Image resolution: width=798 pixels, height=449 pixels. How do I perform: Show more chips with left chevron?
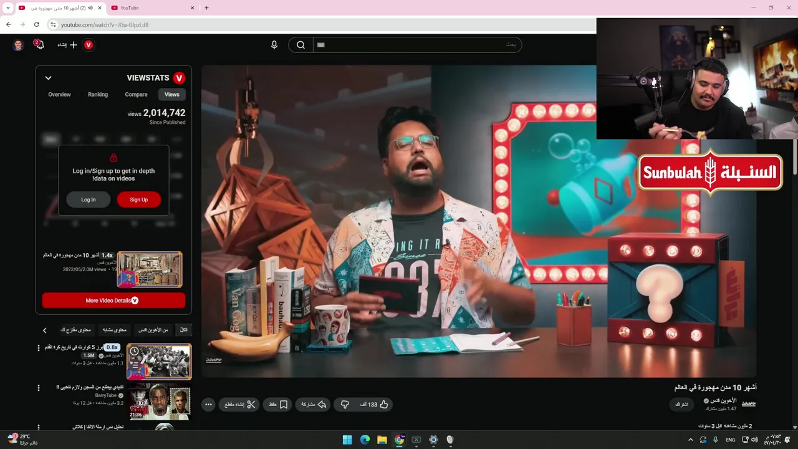point(45,331)
